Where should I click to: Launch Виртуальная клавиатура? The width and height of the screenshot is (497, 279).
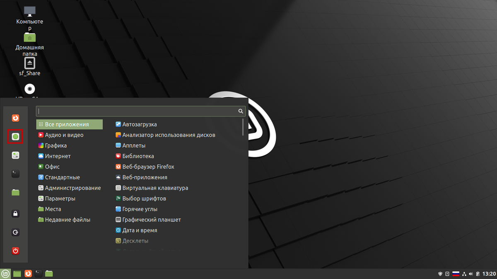pyautogui.click(x=177, y=188)
